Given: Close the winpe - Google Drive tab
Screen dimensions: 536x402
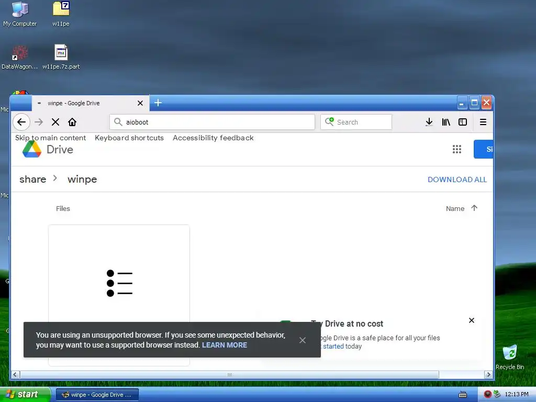Looking at the screenshot, I should click(x=140, y=103).
